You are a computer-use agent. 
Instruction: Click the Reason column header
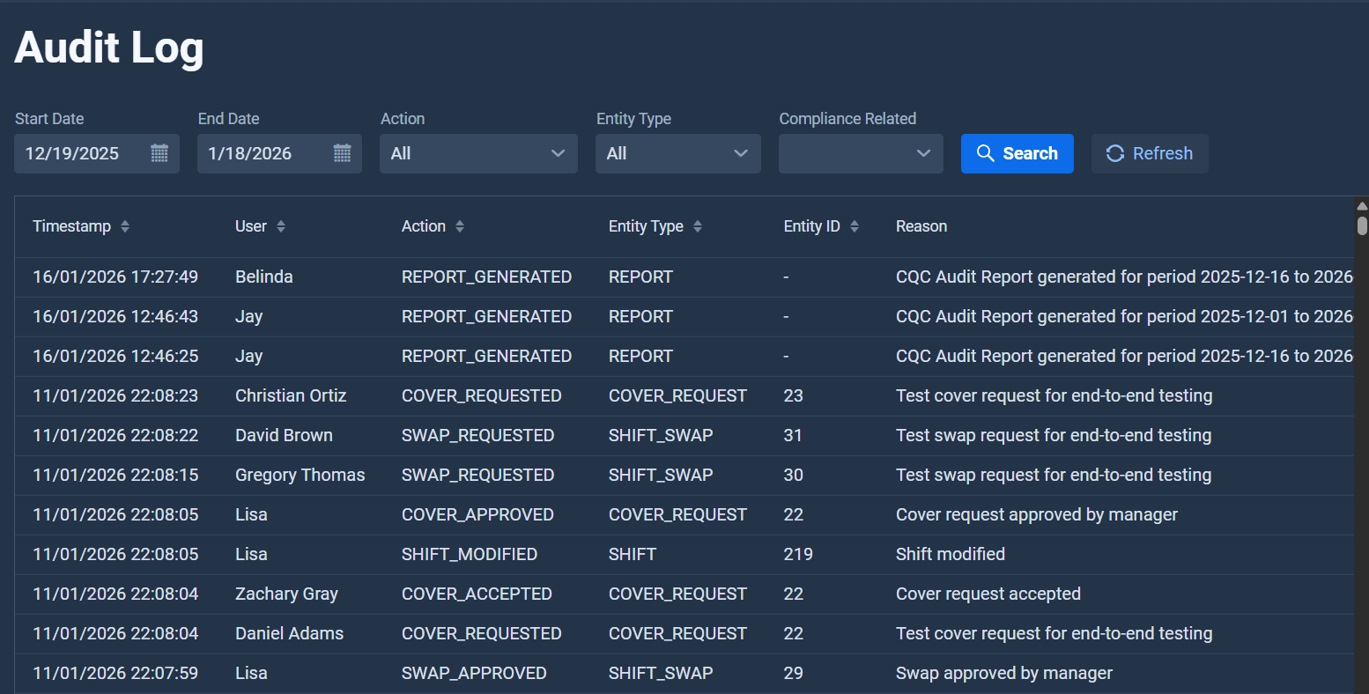coord(921,225)
